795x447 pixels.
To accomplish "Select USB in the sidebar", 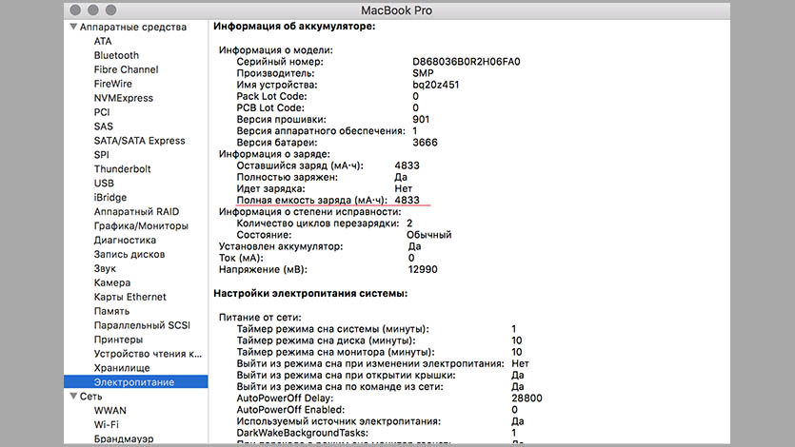I will tap(104, 183).
